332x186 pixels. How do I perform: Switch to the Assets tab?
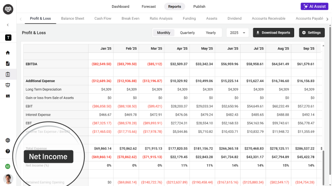[x=212, y=18]
